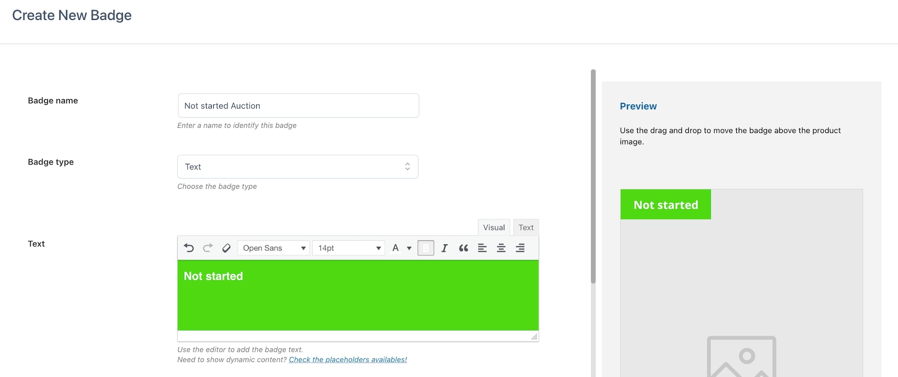The image size is (898, 377).
Task: Open the placeholders availables link
Action: (348, 360)
